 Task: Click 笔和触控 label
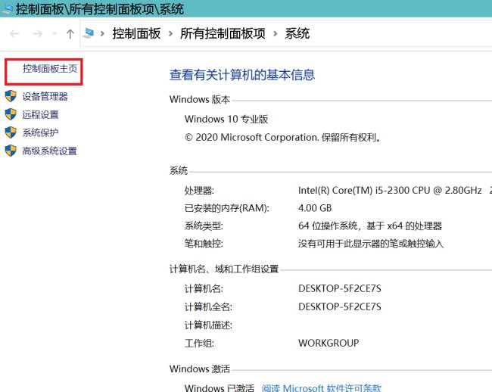coord(204,244)
